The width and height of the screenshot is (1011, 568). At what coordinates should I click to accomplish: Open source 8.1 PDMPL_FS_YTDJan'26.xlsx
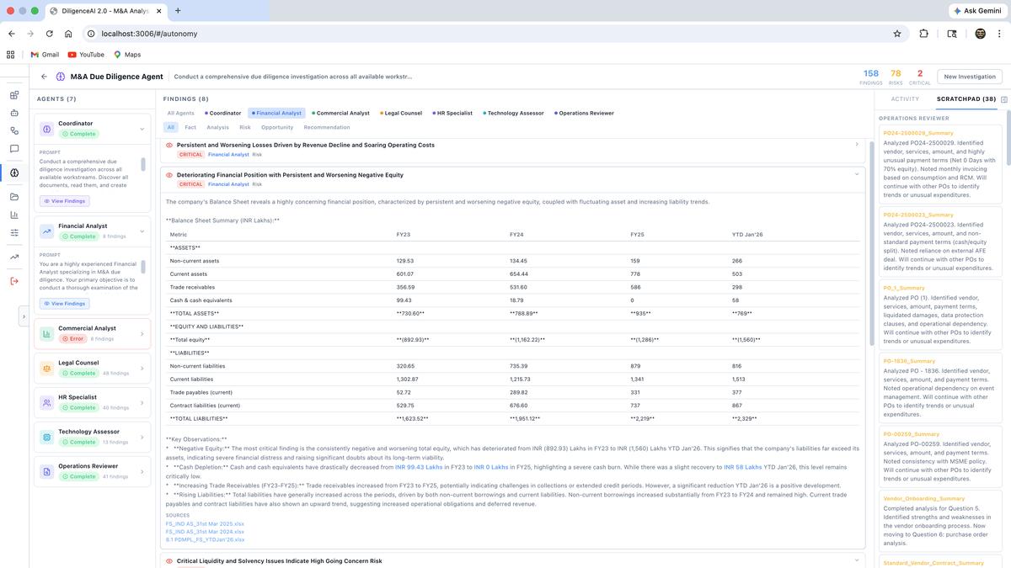tap(205, 539)
